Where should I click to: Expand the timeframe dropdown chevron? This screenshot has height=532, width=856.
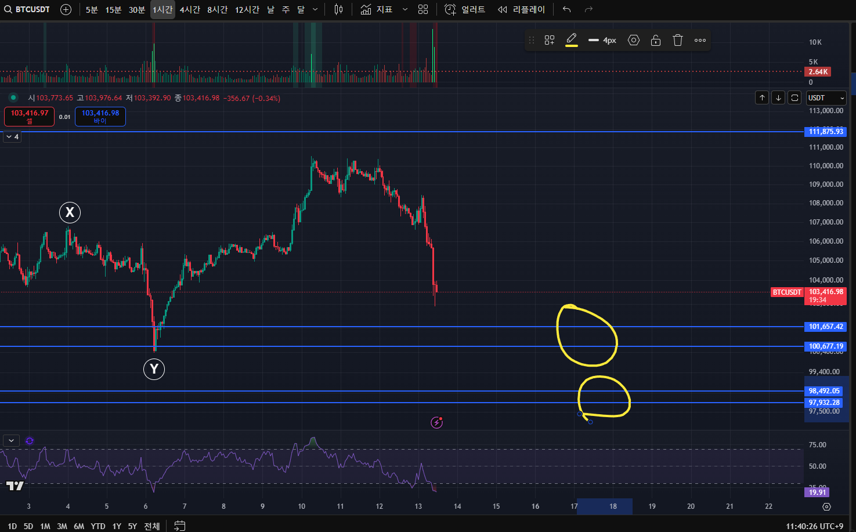coord(315,9)
